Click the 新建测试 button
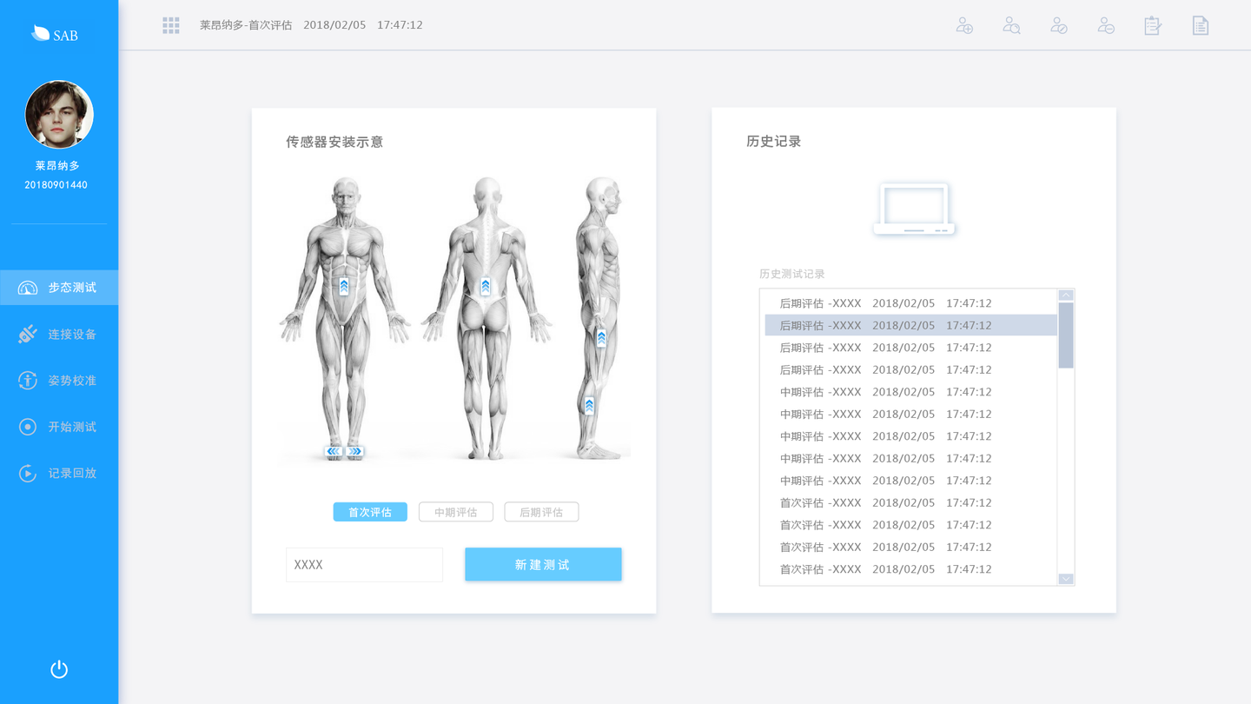Viewport: 1251px width, 704px height. 543,564
